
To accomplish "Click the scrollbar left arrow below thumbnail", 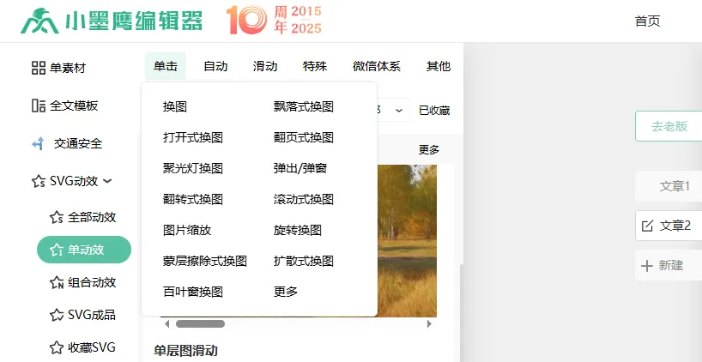I will (167, 323).
